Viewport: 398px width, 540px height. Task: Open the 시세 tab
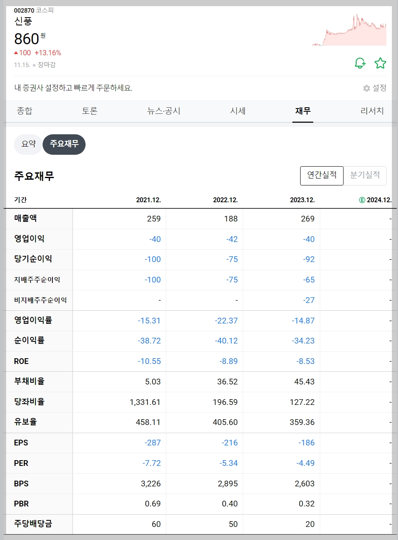click(x=238, y=111)
